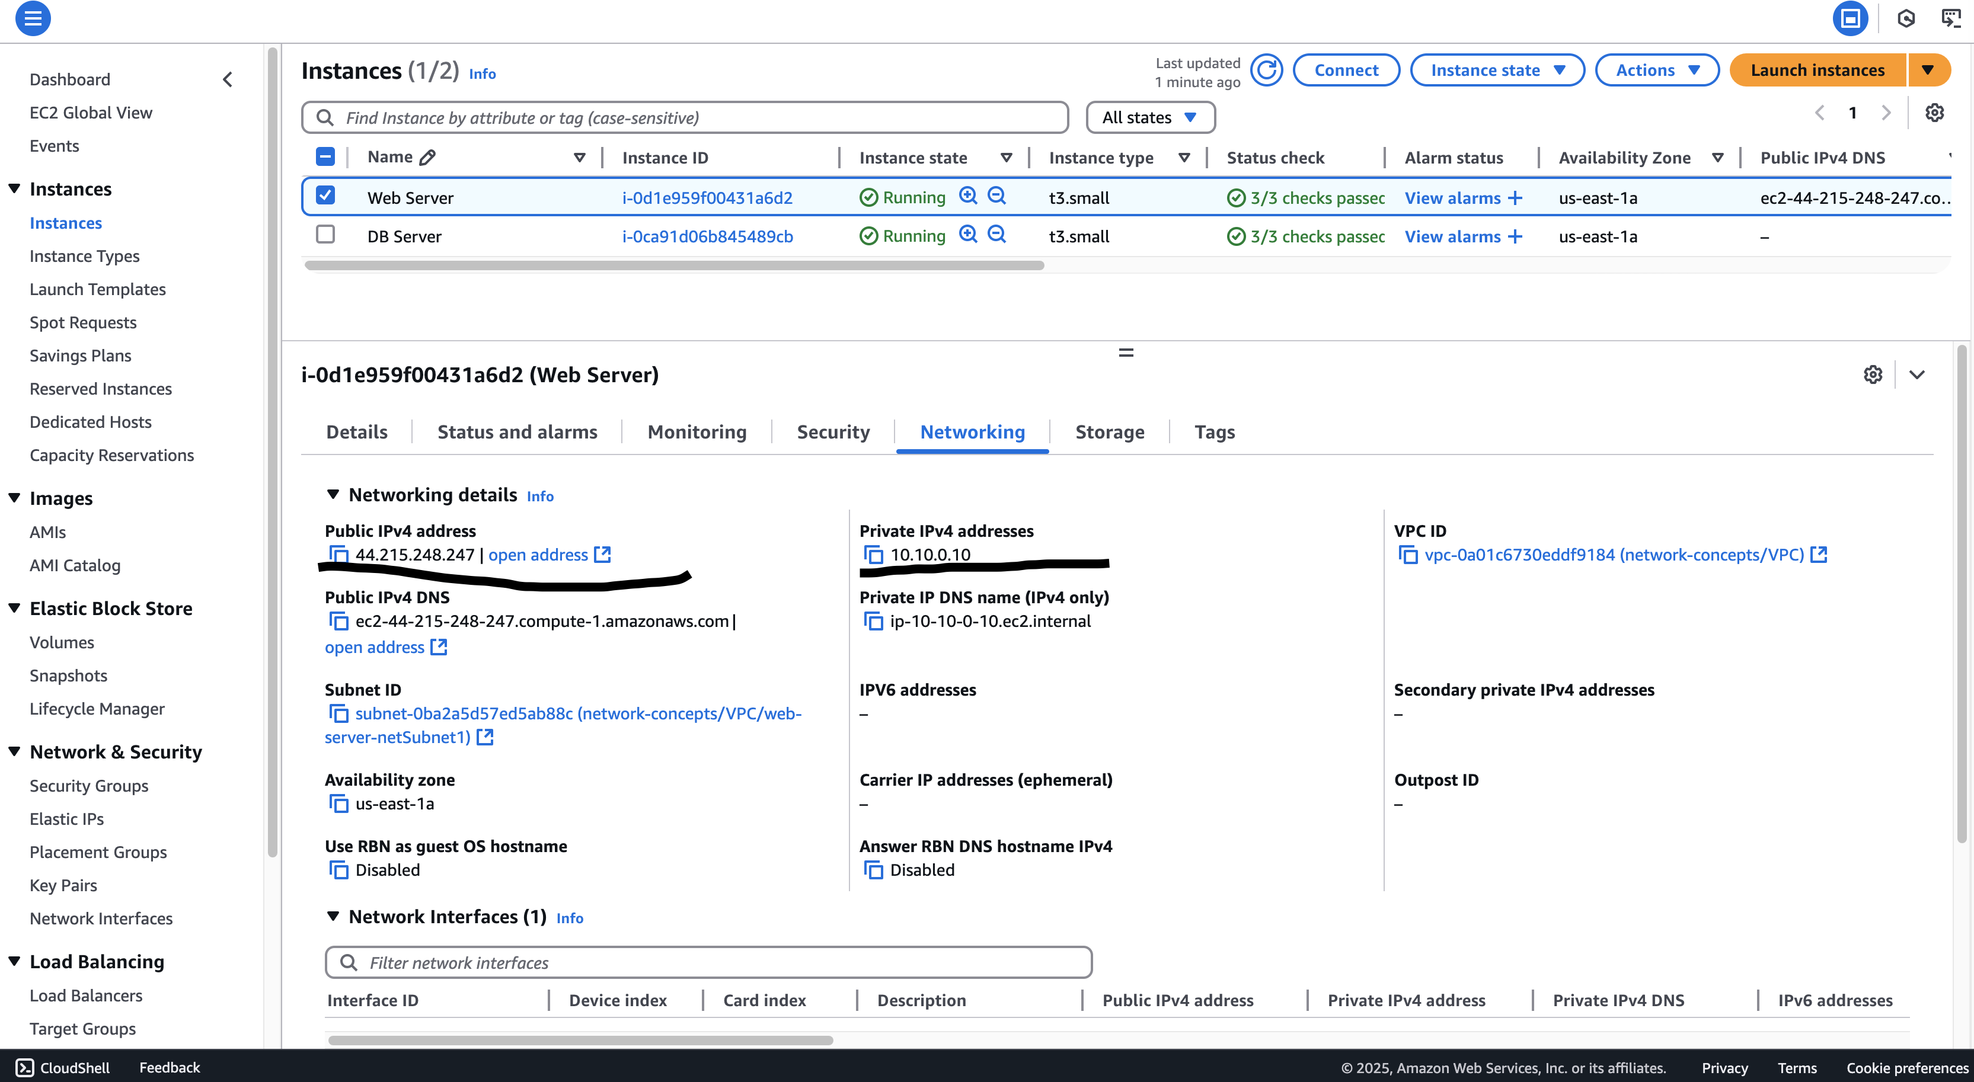
Task: Check the DB Server instance checkbox
Action: [x=325, y=233]
